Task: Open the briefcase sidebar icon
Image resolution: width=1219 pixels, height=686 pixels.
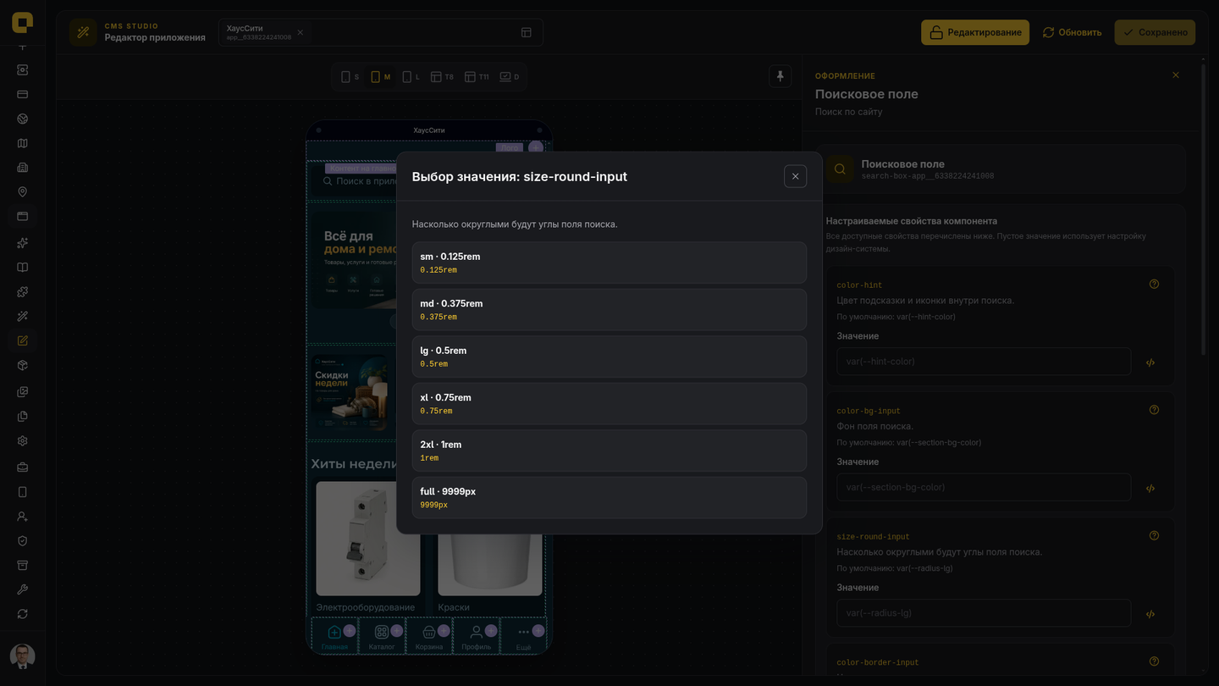Action: click(23, 467)
